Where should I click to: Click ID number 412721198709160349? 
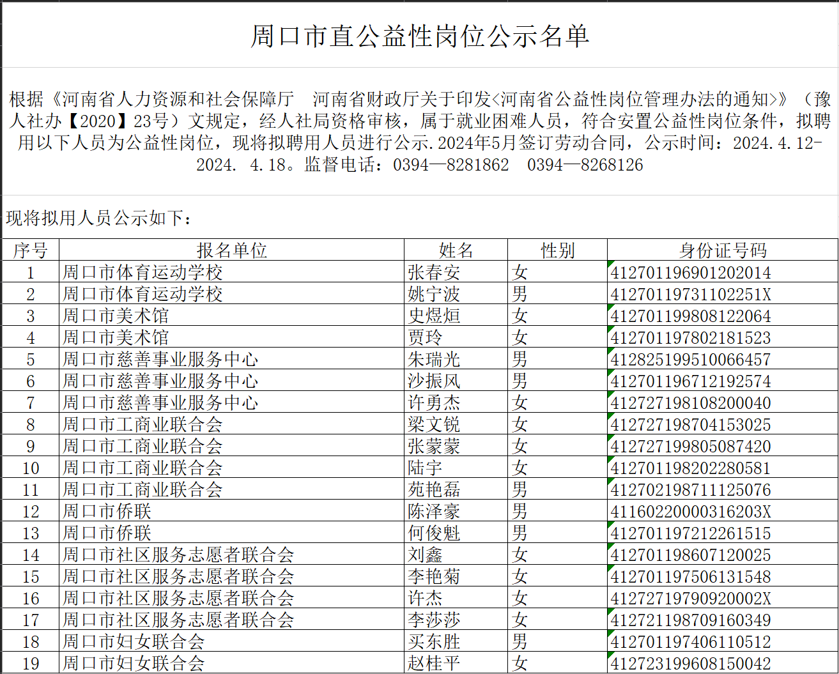click(x=691, y=620)
